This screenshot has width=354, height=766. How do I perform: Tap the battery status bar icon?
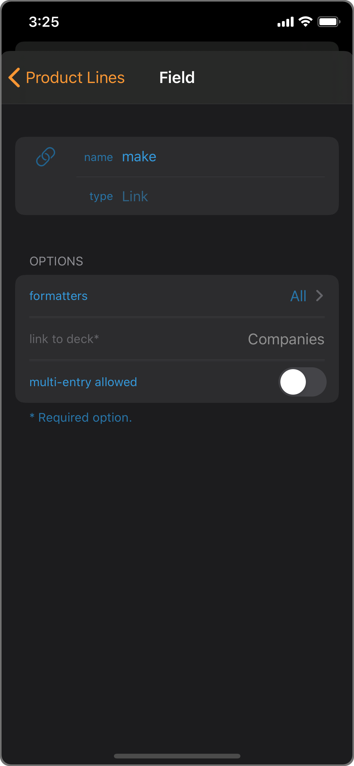click(x=329, y=22)
